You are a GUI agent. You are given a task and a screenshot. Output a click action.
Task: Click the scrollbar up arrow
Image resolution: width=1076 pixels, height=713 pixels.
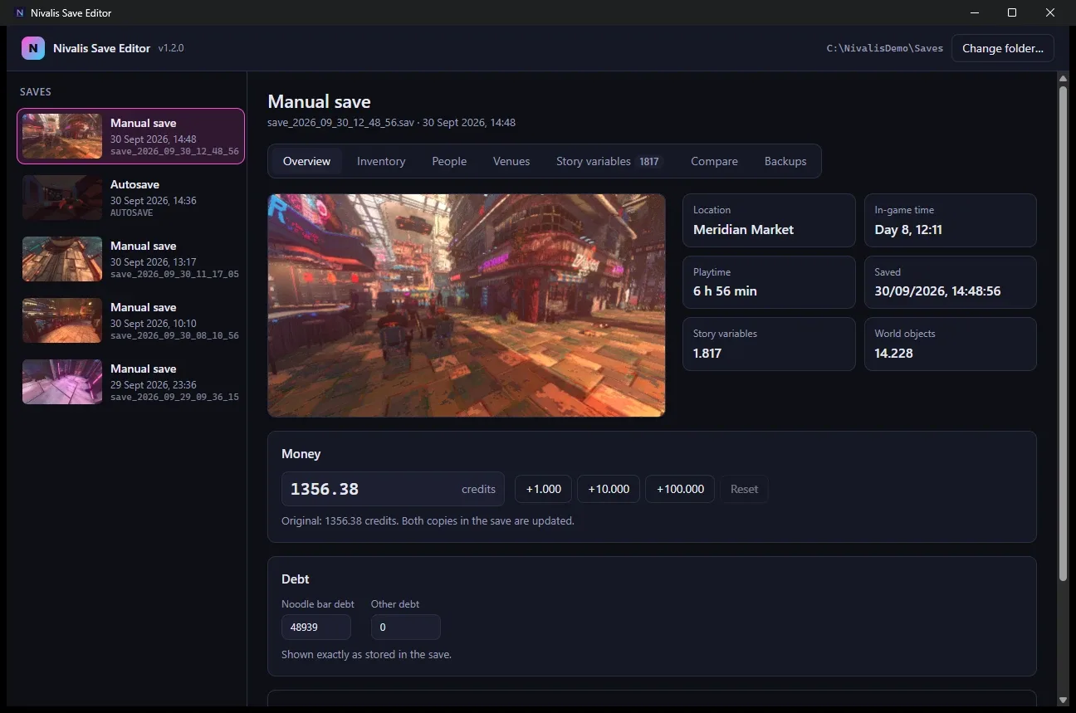(x=1063, y=78)
